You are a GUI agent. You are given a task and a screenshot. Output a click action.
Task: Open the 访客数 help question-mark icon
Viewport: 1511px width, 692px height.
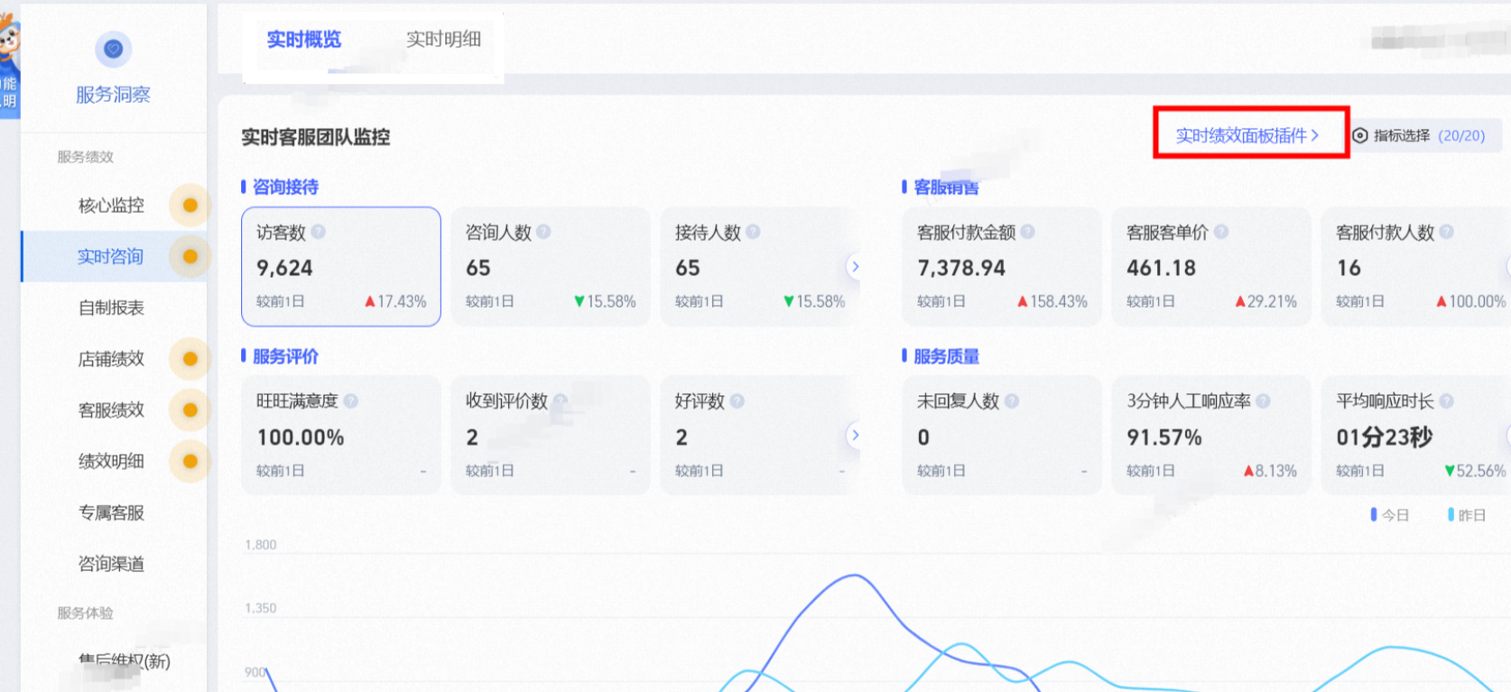pos(318,232)
